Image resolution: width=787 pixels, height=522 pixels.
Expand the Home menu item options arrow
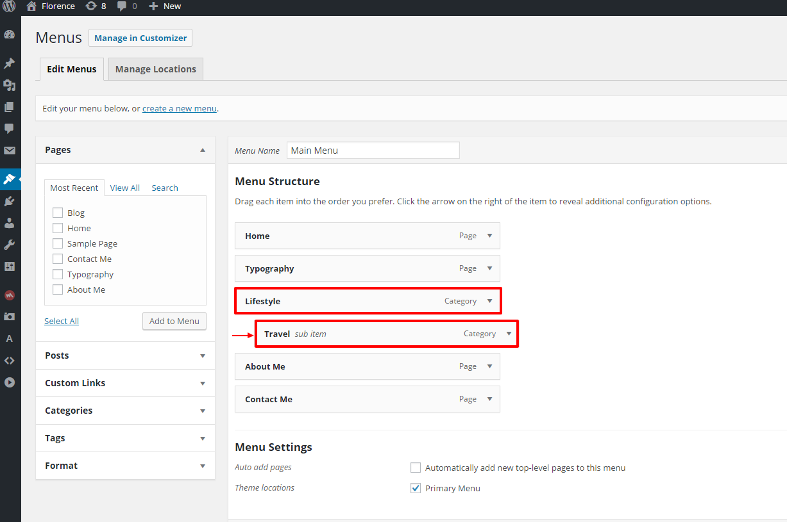489,236
